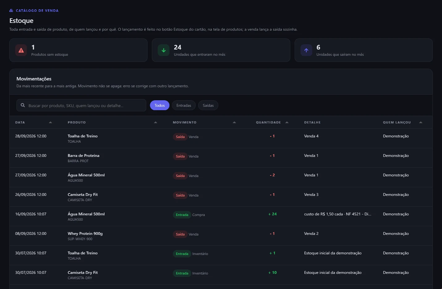Click the SUP-WHEY-900 SKU text
Viewport: 442px width, 289px height.
pos(80,239)
